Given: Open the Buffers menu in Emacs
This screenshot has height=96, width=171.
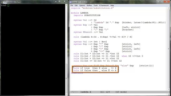Looking at the screenshot, I should [x=89, y=5].
